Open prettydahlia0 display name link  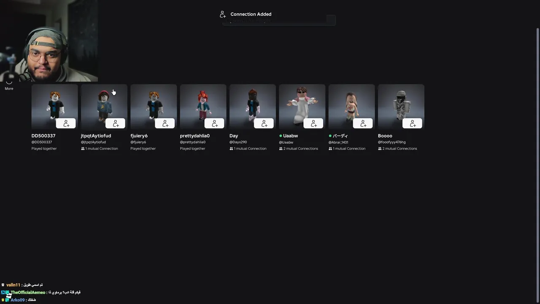click(195, 136)
